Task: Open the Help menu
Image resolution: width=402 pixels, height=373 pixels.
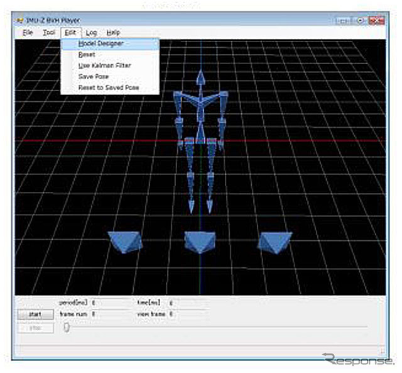Action: point(113,32)
